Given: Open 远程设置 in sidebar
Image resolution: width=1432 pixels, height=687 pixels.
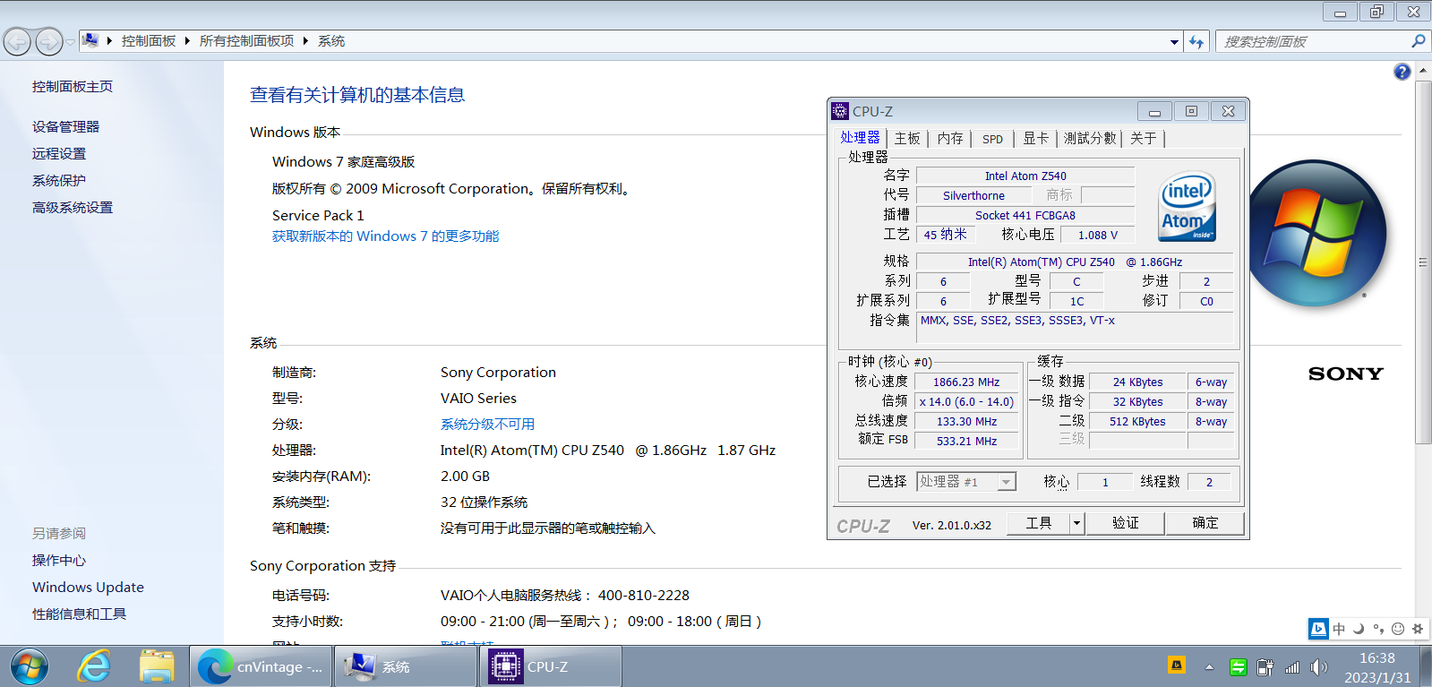Looking at the screenshot, I should [59, 154].
